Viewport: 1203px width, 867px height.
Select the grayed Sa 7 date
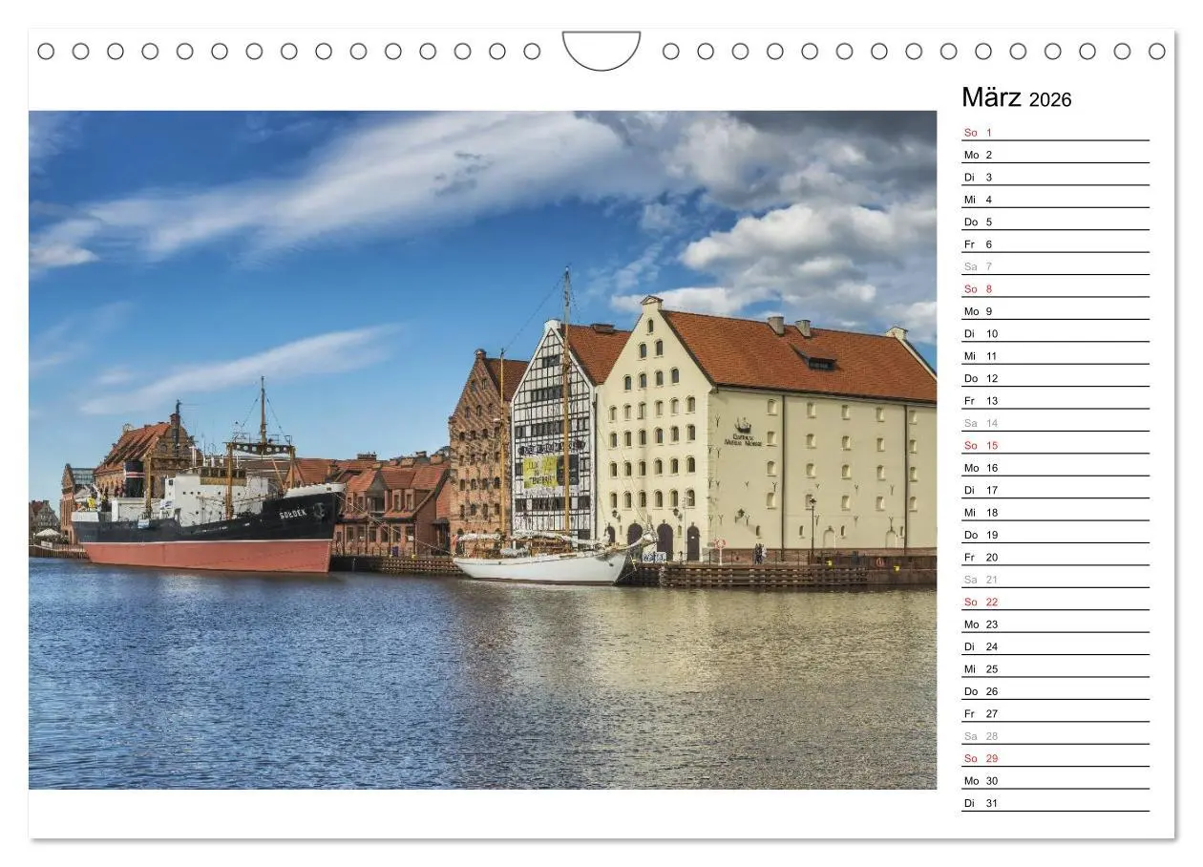(x=978, y=266)
